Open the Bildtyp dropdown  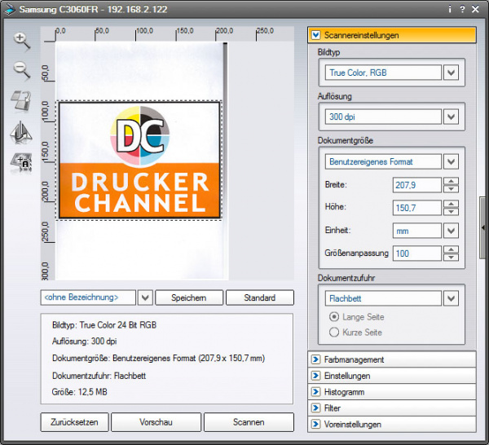click(x=452, y=73)
